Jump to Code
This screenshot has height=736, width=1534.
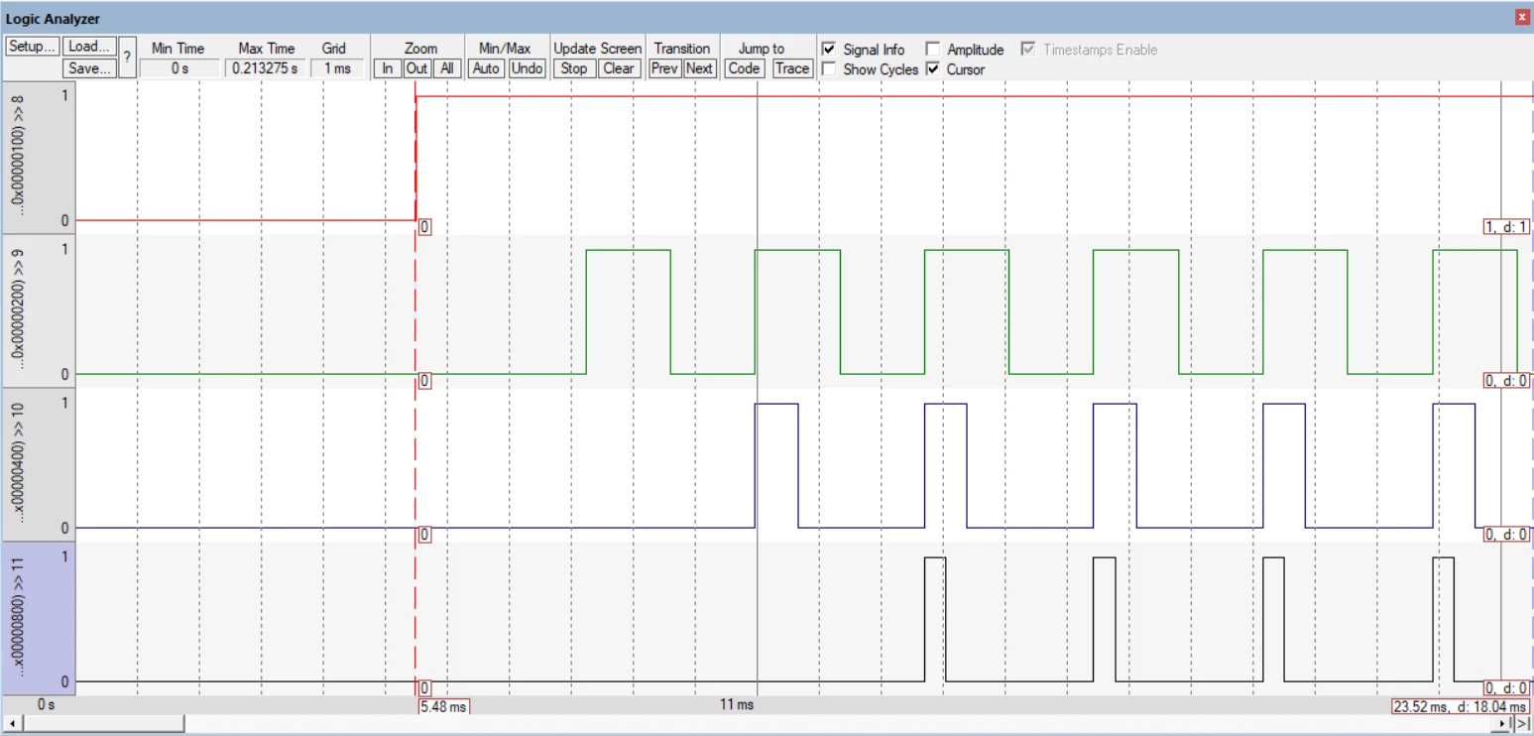[744, 68]
